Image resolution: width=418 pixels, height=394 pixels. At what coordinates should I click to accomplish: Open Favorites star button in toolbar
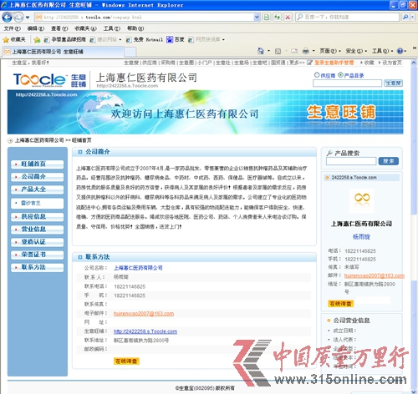[14, 39]
